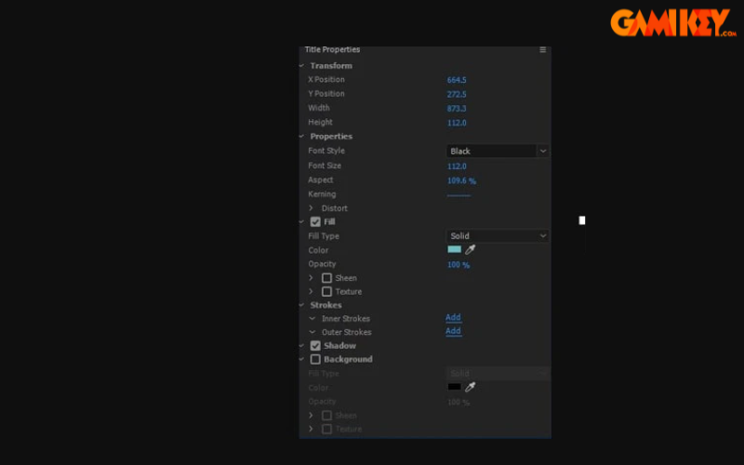Open the Font Style dropdown showing Black
The image size is (744, 465).
pyautogui.click(x=498, y=151)
